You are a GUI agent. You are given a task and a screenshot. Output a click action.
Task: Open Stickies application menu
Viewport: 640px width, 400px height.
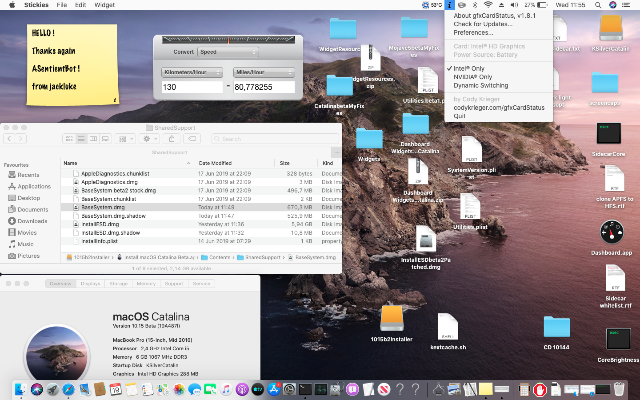[36, 5]
